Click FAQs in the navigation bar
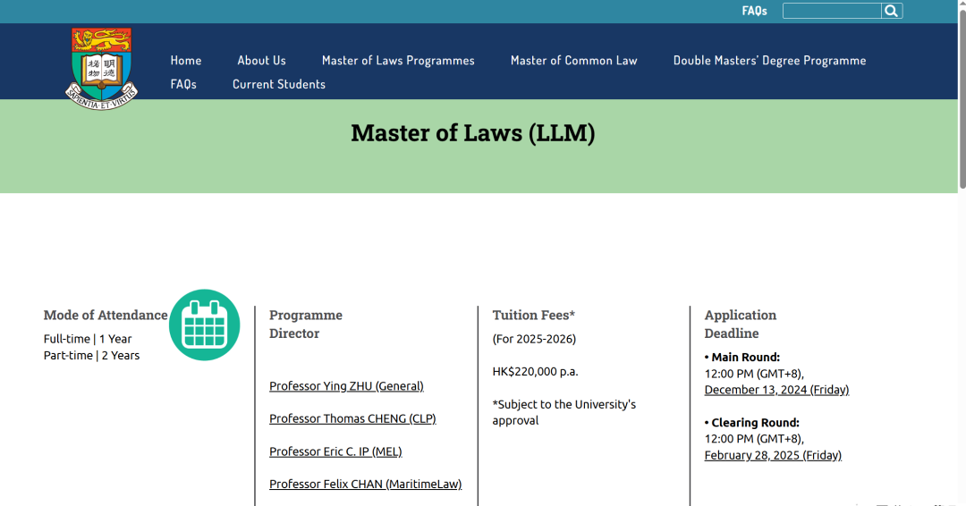966x506 pixels. click(183, 84)
